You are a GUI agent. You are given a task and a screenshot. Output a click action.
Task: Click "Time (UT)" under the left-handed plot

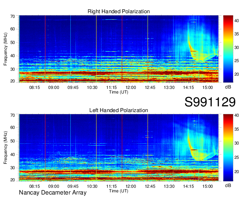(x=119, y=191)
